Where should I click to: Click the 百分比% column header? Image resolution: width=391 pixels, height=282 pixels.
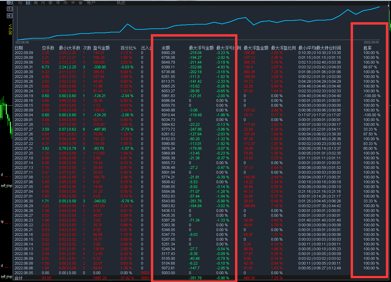tap(128, 48)
